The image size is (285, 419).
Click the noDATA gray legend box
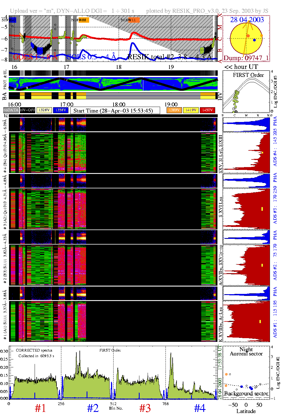[11, 110]
